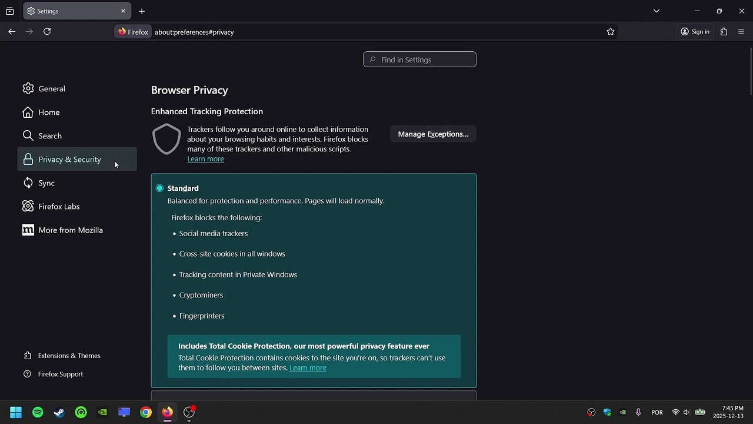Open the Home settings category
Screen dimensions: 753x424
coord(77,112)
